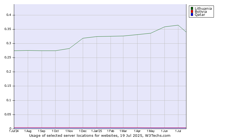Click the 0.3 y-axis value
250x139 pixels.
click(9, 43)
